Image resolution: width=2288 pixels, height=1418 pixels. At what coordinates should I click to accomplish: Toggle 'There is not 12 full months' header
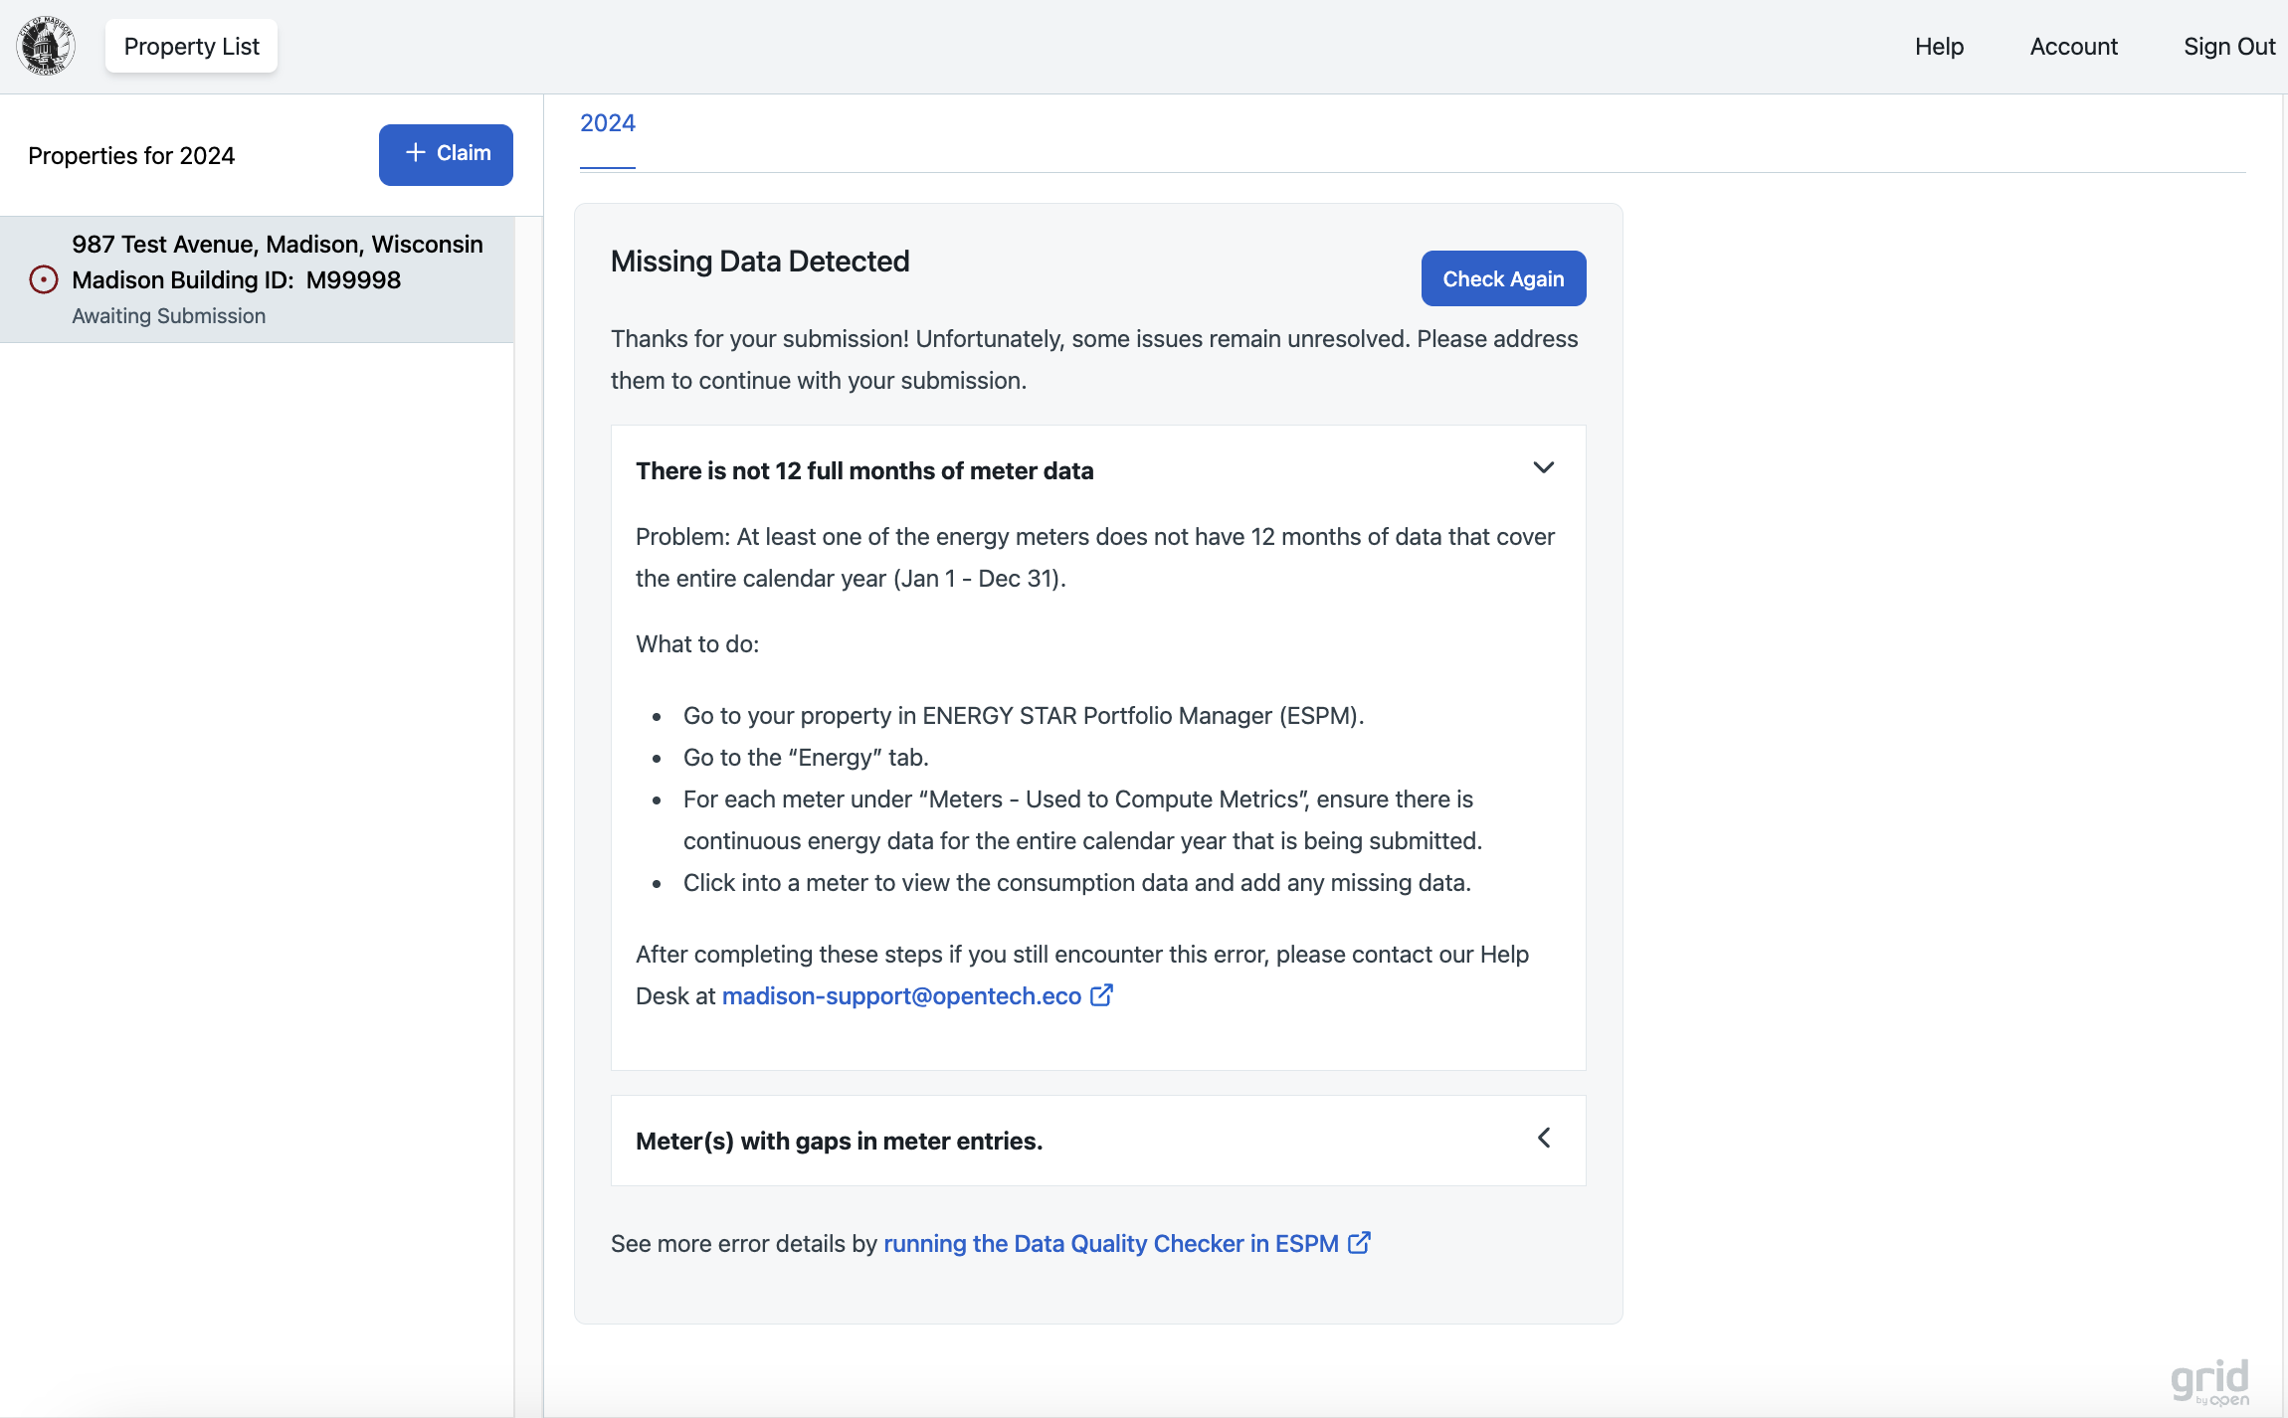click(x=863, y=471)
